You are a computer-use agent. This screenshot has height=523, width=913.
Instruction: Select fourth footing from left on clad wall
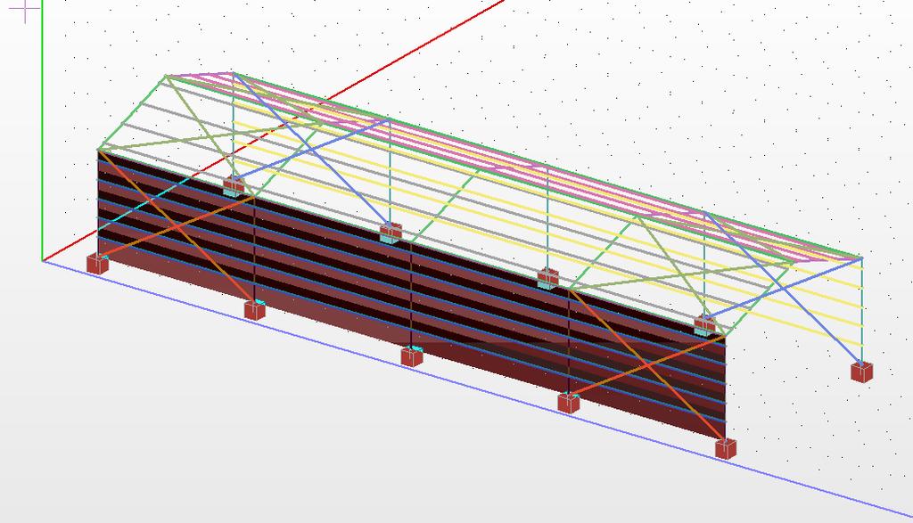[x=569, y=403]
